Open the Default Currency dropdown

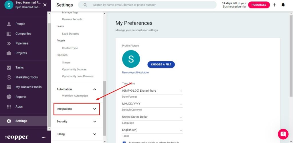pos(152,117)
